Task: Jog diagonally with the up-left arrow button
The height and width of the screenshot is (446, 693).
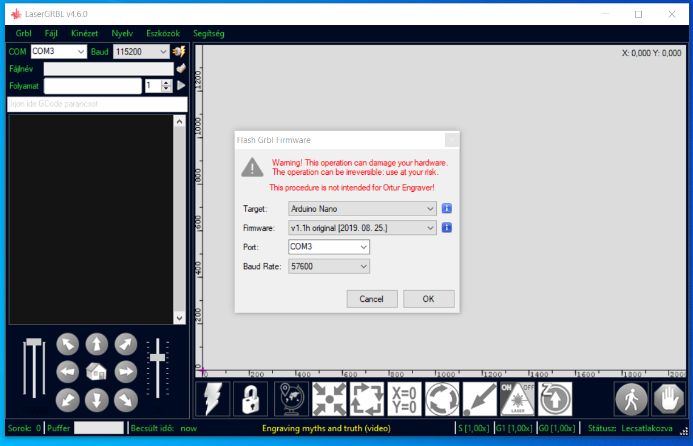Action: point(68,344)
